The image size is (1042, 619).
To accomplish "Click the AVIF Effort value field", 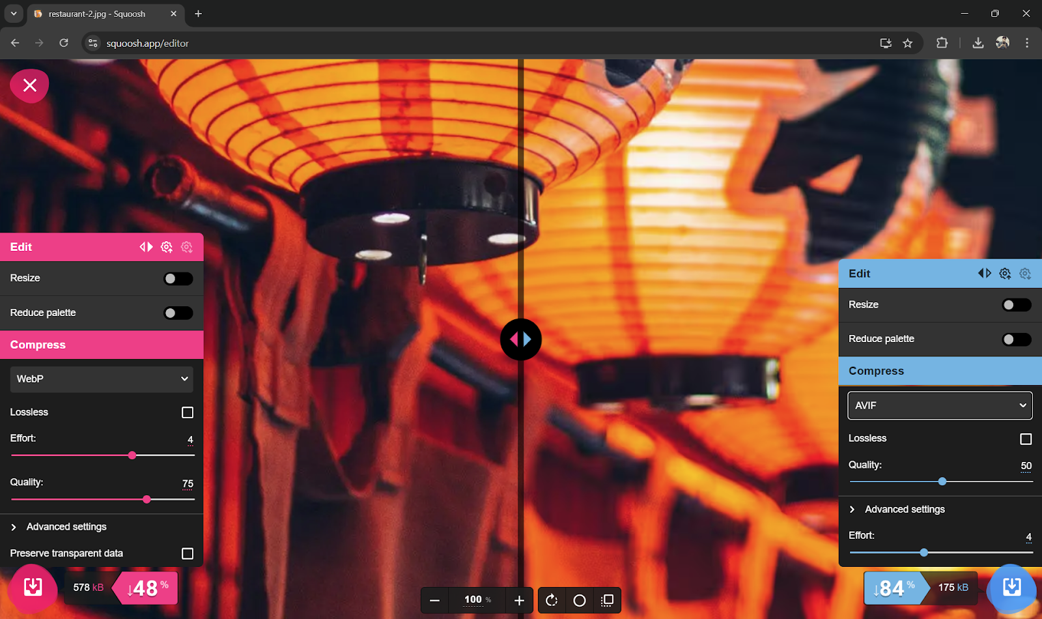I will tap(1029, 538).
